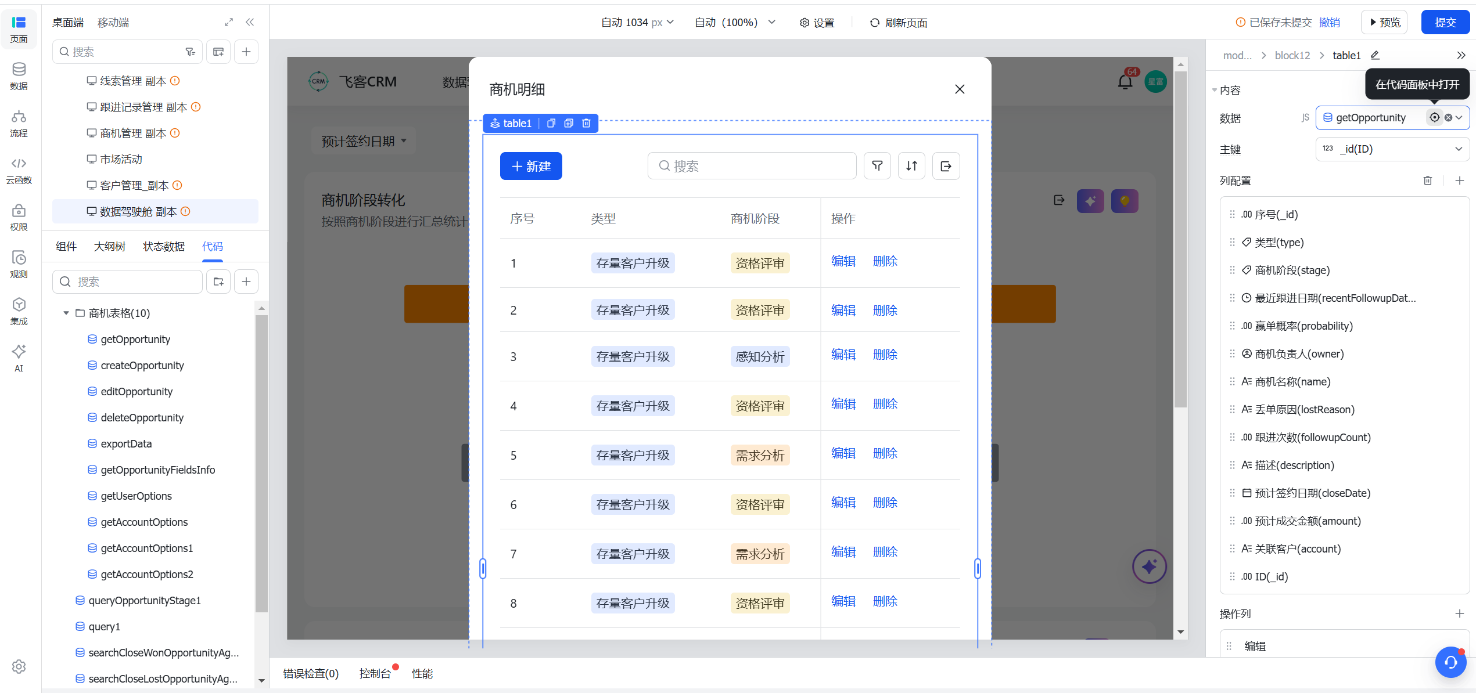Click the 提交 submit button
Image resolution: width=1476 pixels, height=693 pixels.
pos(1445,22)
